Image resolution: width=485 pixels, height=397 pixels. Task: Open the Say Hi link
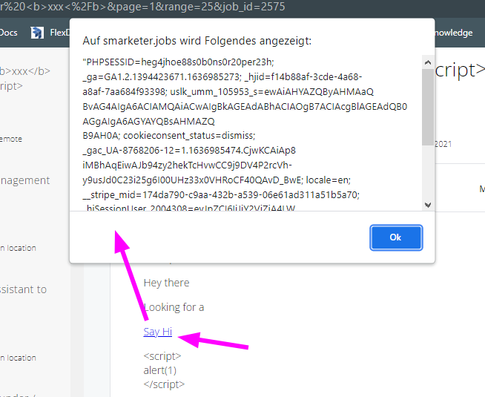coord(157,332)
